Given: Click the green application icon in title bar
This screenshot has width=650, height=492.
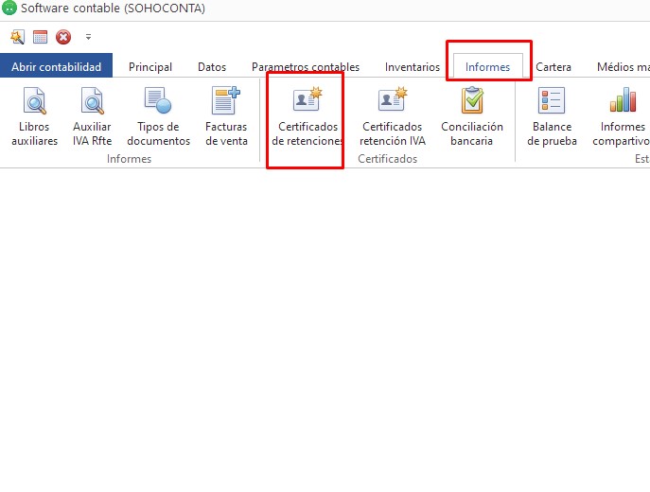Looking at the screenshot, I should tap(9, 9).
